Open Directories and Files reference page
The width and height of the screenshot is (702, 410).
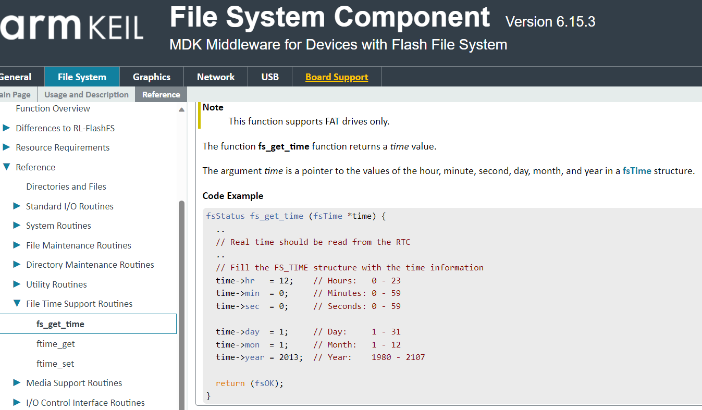66,186
